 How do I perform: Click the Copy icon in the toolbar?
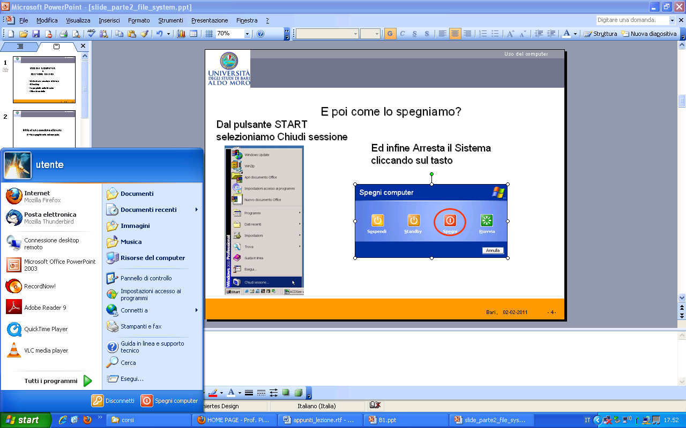pyautogui.click(x=119, y=34)
